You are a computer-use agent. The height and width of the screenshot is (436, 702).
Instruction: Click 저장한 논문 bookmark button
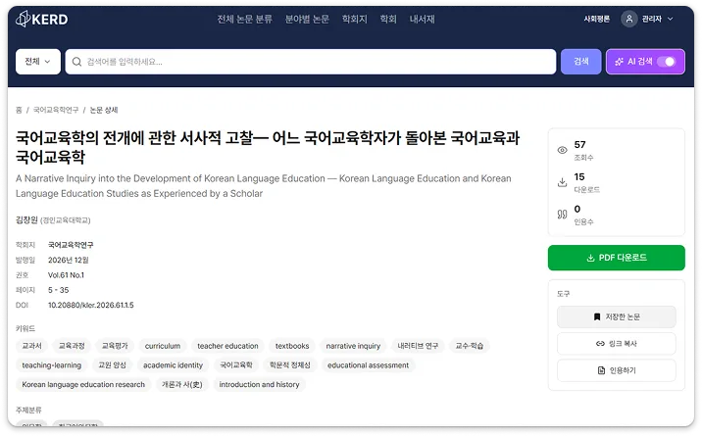click(617, 317)
